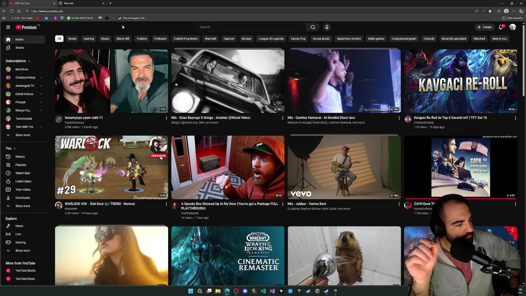This screenshot has height=296, width=526.
Task: Open Other favorites bookmarks folder
Action: coord(512,18)
